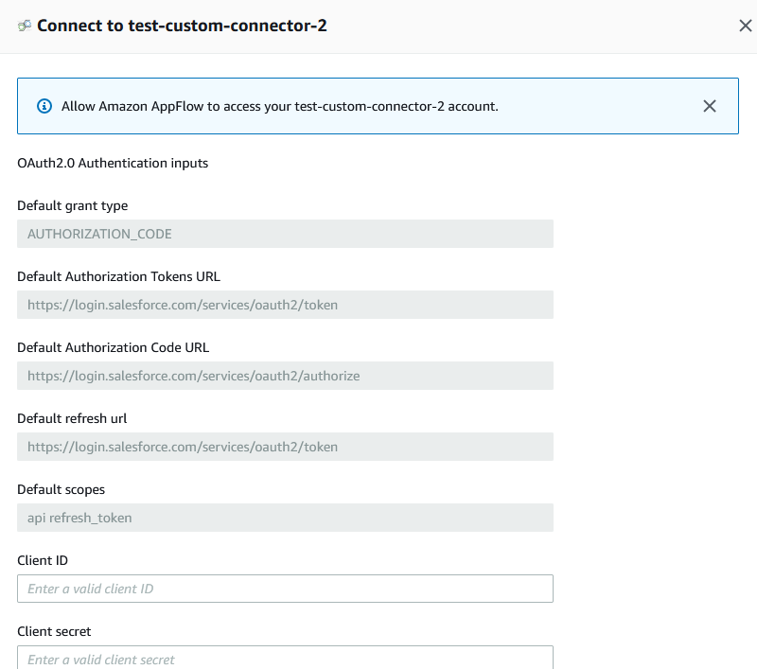757x669 pixels.
Task: Dismiss the Amazon AppFlow access alert
Action: pyautogui.click(x=709, y=106)
